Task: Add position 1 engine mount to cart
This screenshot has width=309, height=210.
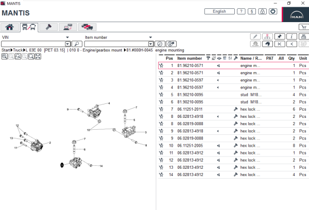Action: point(161,65)
